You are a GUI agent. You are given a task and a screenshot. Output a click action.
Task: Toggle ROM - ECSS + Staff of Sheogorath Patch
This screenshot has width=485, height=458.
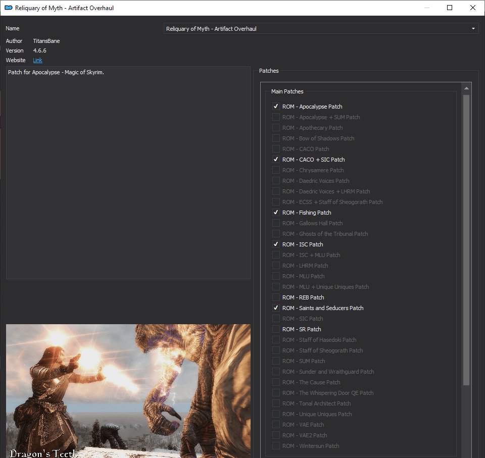pyautogui.click(x=276, y=201)
